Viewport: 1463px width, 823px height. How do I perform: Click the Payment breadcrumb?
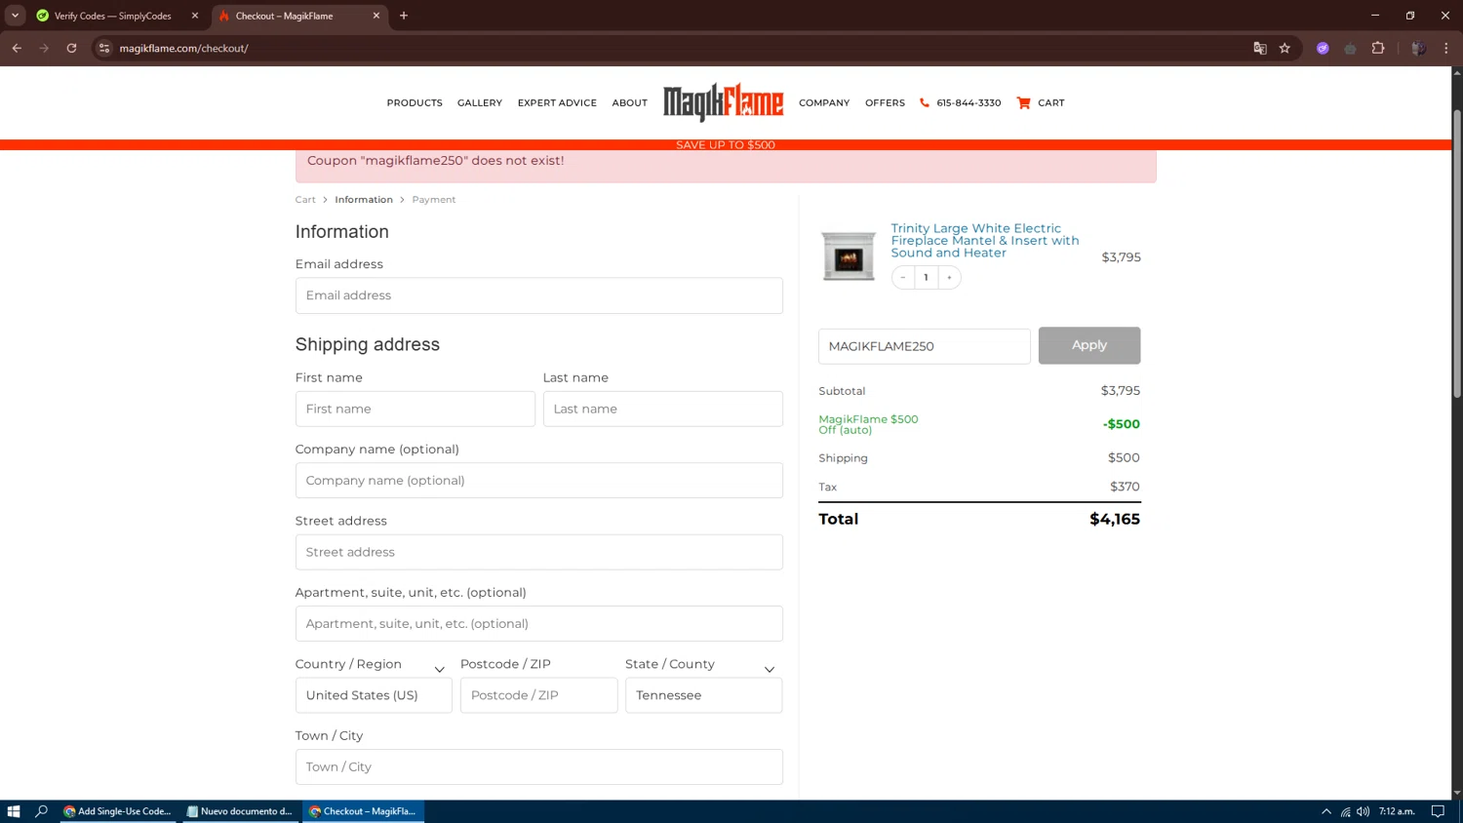tap(434, 199)
